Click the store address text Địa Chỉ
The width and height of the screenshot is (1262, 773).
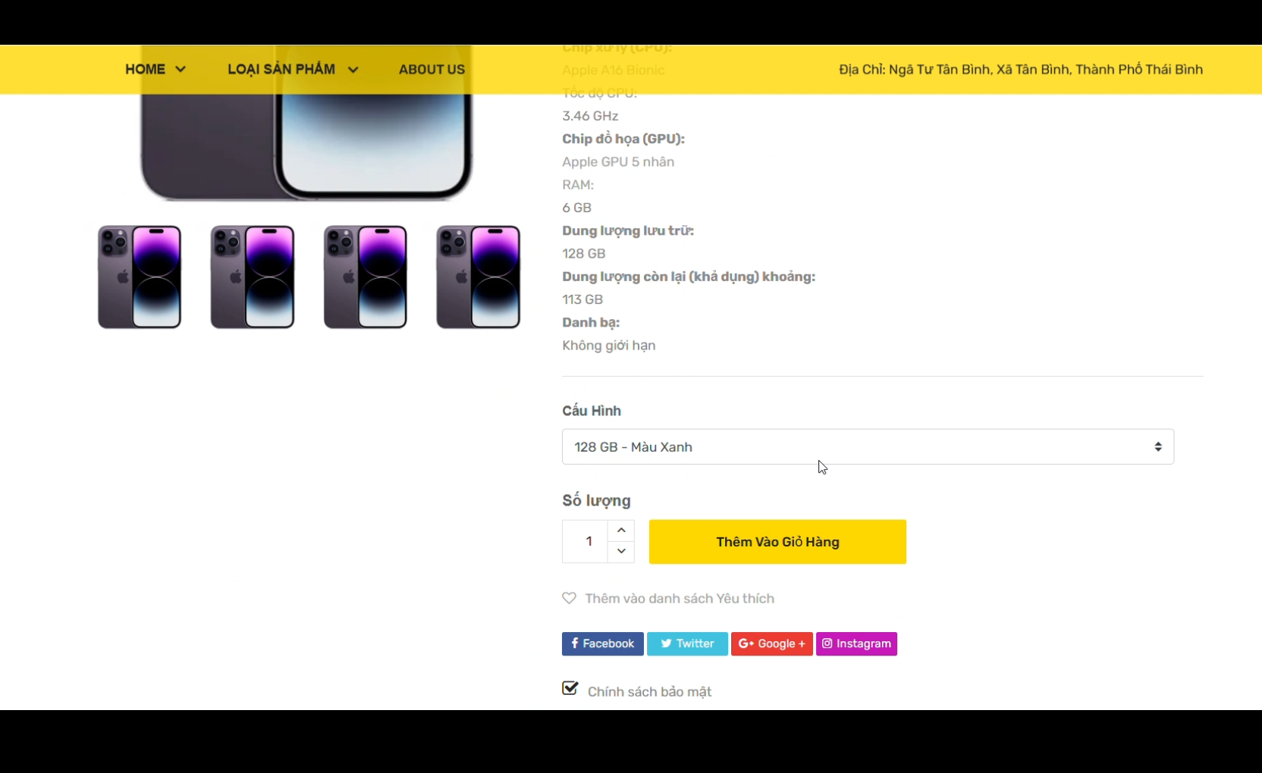click(1021, 70)
